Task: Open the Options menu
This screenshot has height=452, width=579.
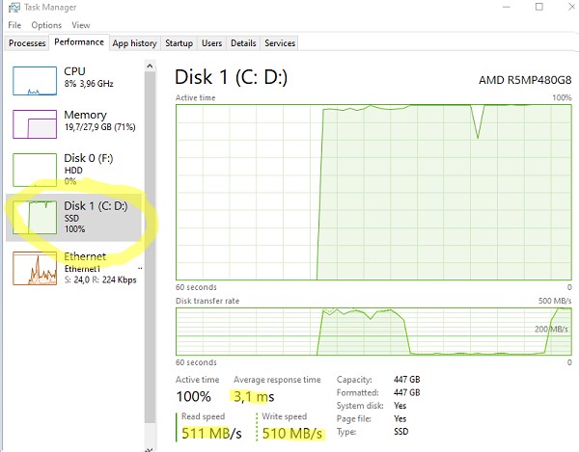Action: (x=45, y=25)
